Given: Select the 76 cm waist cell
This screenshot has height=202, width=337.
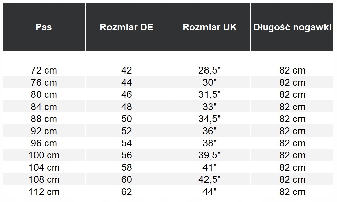Looking at the screenshot, I should pyautogui.click(x=44, y=83).
